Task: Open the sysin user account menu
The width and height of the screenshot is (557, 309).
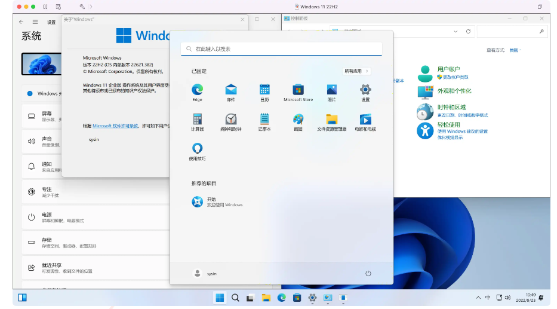Action: [205, 274]
